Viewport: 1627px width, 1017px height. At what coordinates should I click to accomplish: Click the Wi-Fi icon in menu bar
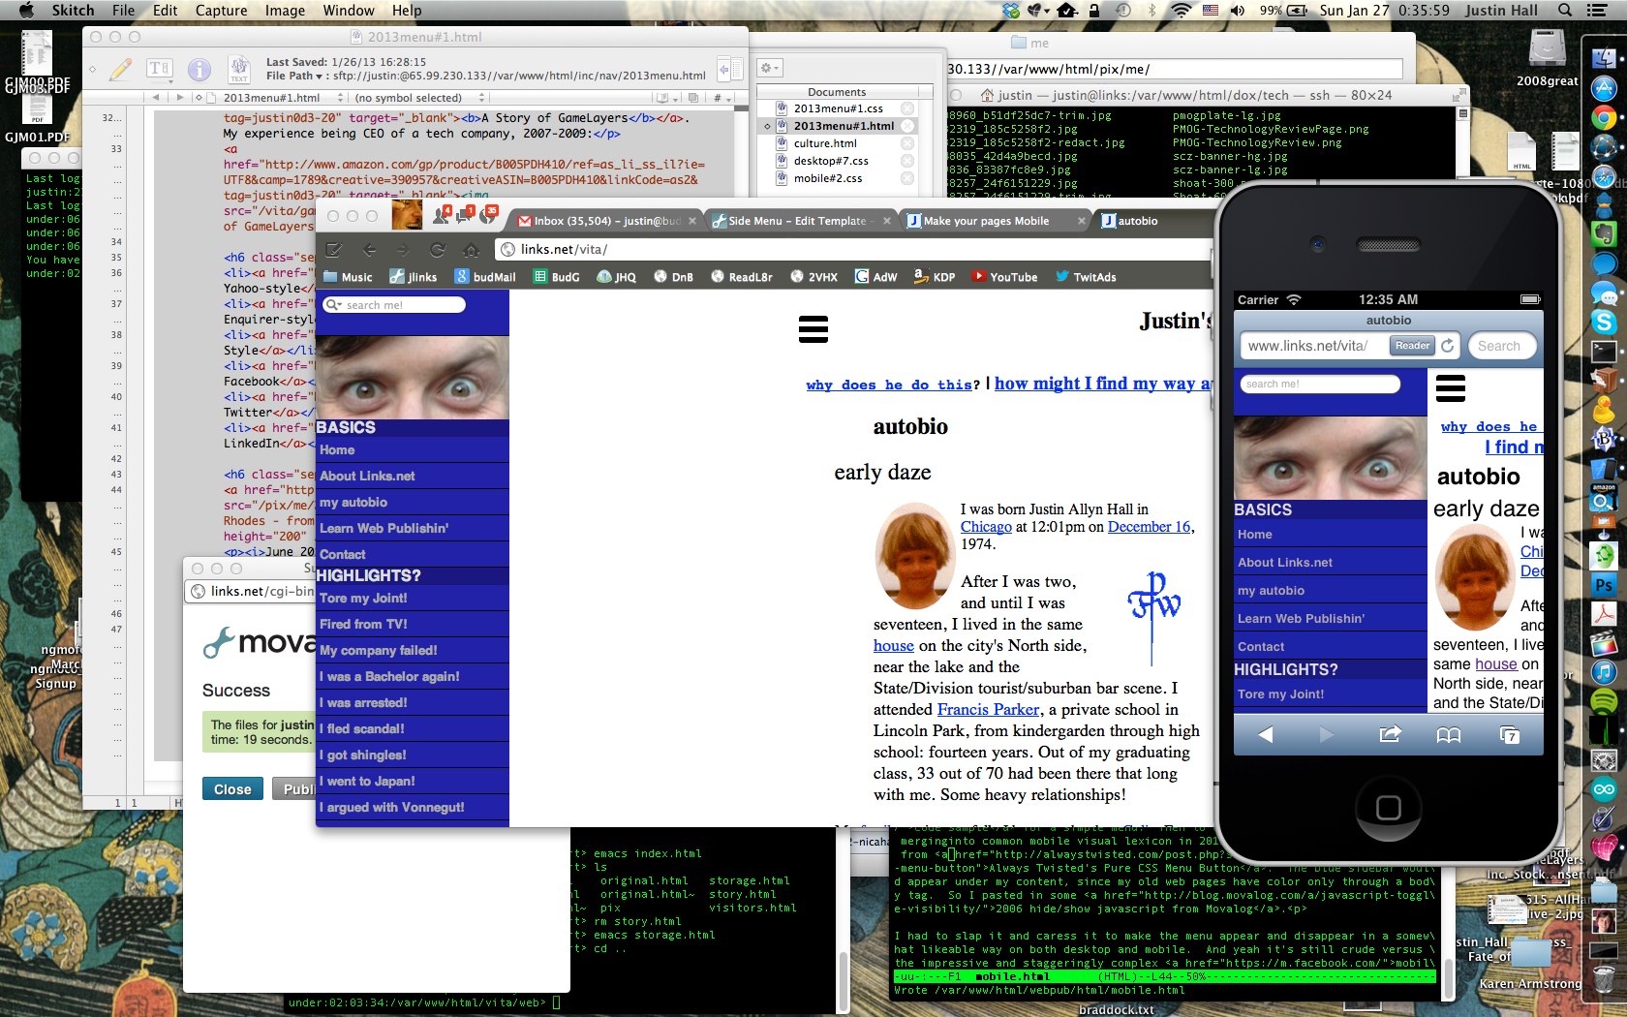(x=1181, y=11)
